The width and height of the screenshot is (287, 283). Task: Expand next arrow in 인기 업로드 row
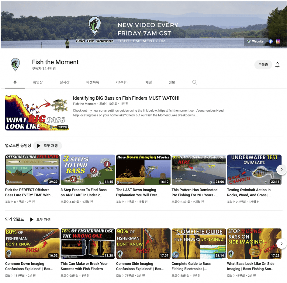click(x=281, y=244)
